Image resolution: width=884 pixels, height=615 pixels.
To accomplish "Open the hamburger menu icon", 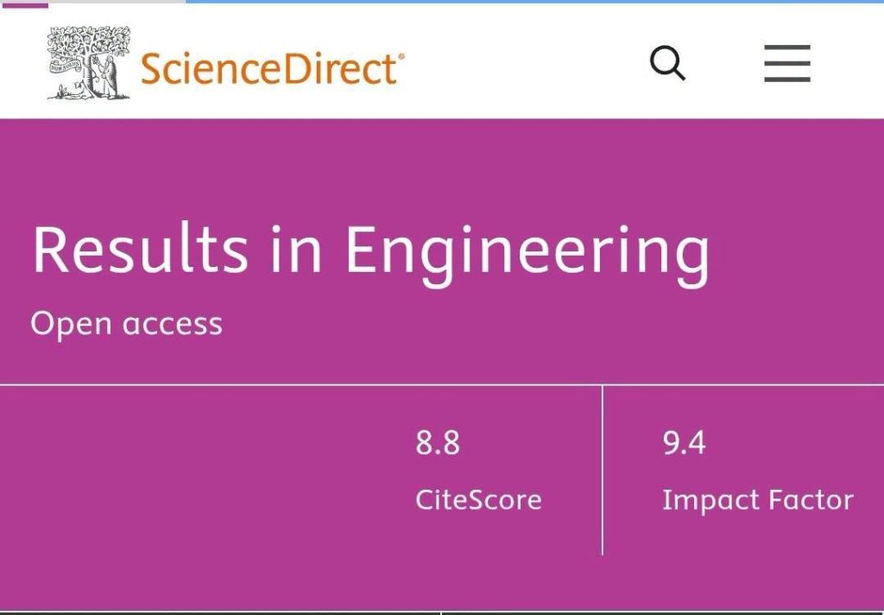I will tap(787, 63).
